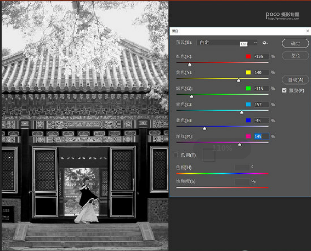This screenshot has width=311, height=251.
Task: Open the 预设 preset dropdown
Action: (227, 43)
